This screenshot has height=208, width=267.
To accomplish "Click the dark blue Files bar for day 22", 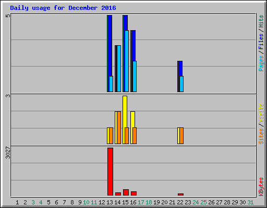I will tap(180, 69).
